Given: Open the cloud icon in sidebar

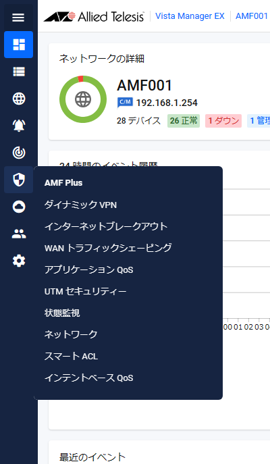Looking at the screenshot, I should pyautogui.click(x=19, y=207).
